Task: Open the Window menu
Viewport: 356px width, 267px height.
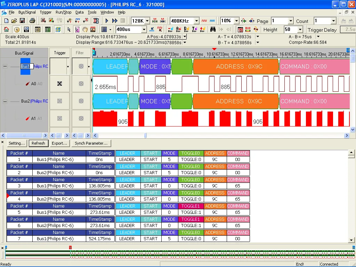Action: tap(107, 12)
